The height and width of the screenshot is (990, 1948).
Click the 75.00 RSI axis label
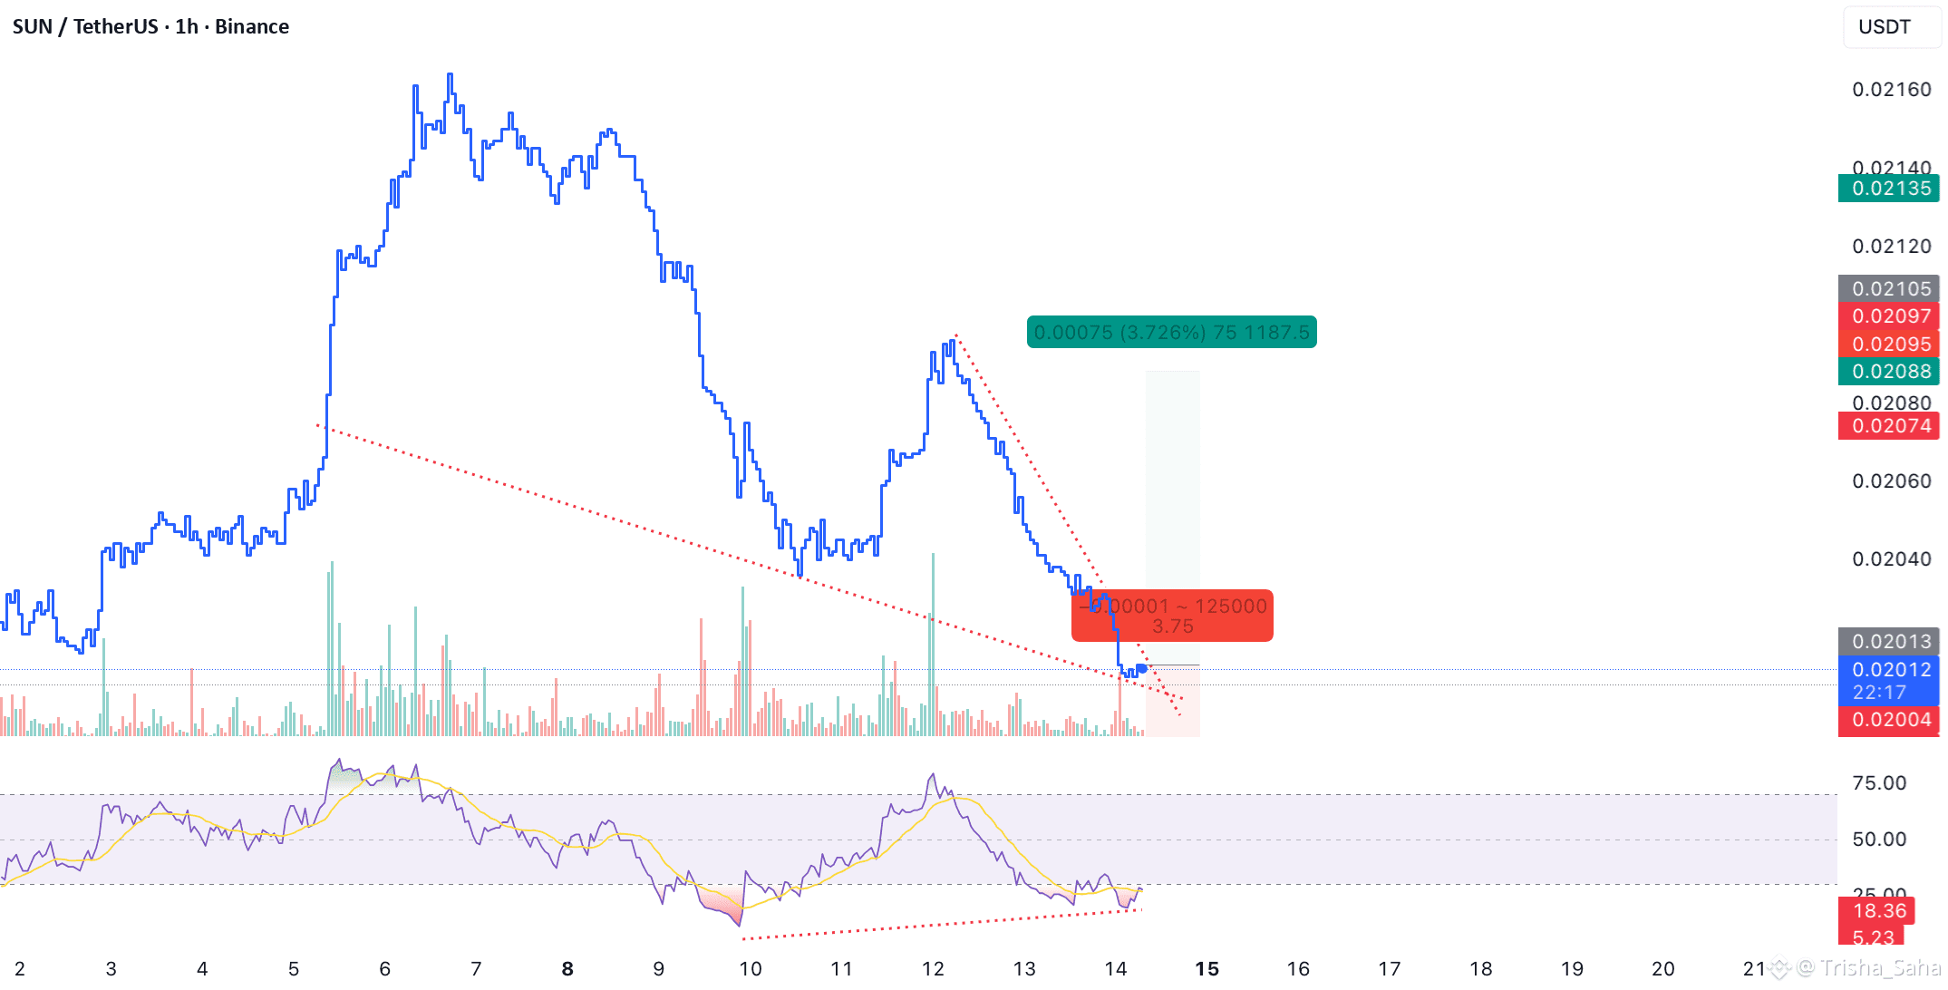pos(1878,783)
